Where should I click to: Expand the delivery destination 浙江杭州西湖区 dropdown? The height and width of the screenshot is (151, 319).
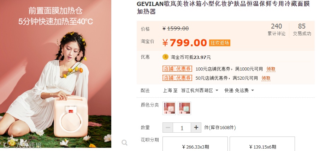pyautogui.click(x=200, y=90)
